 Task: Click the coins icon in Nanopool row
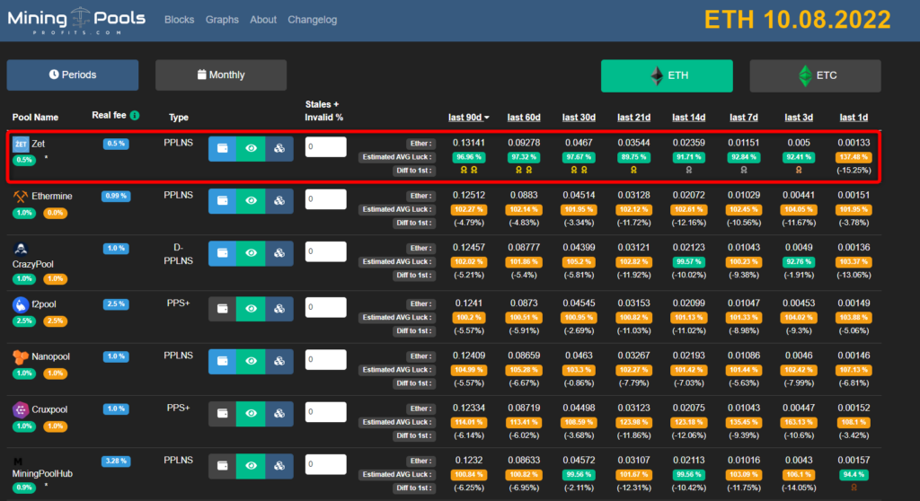pyautogui.click(x=279, y=361)
